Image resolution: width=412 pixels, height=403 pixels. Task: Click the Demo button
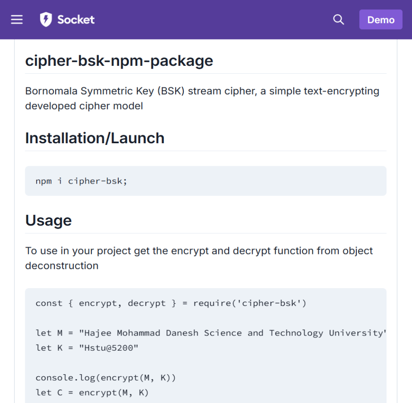coord(381,19)
